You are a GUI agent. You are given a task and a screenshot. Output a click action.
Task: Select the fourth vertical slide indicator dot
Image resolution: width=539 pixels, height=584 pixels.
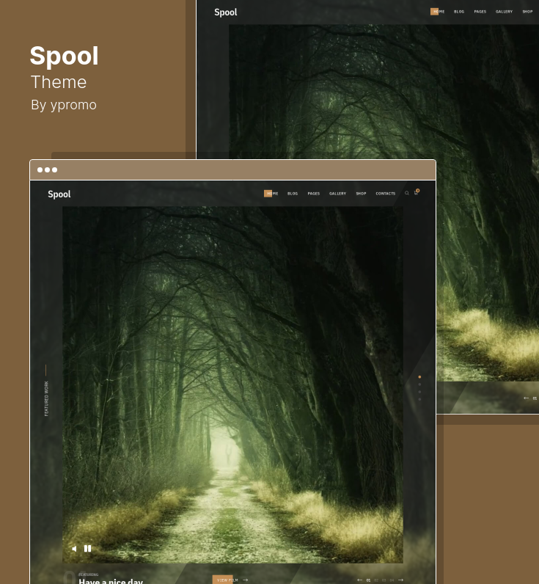pyautogui.click(x=419, y=399)
